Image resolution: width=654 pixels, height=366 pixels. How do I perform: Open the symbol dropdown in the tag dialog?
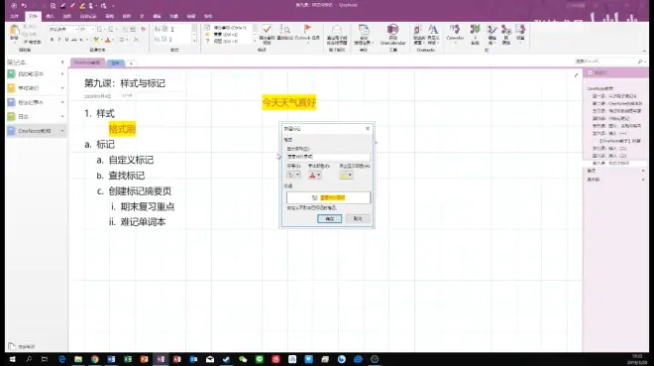tap(293, 175)
